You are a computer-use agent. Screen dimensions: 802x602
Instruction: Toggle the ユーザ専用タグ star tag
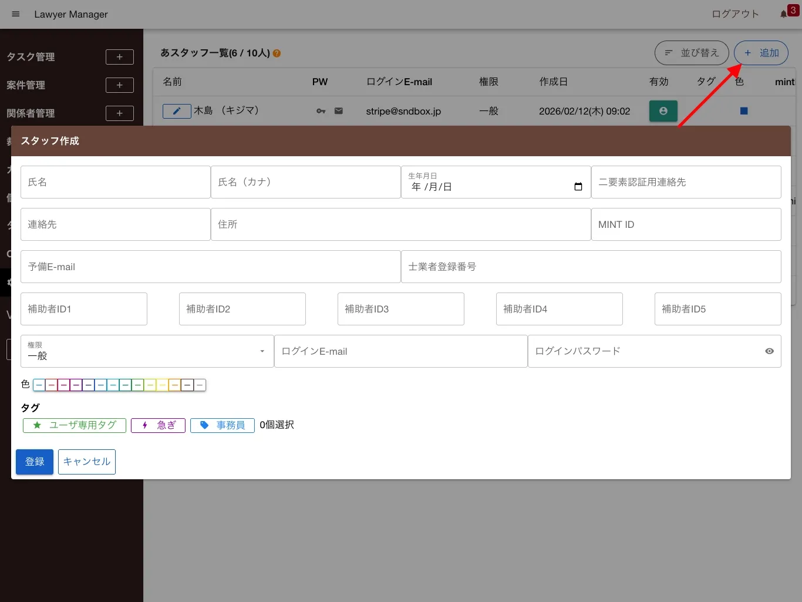click(75, 425)
